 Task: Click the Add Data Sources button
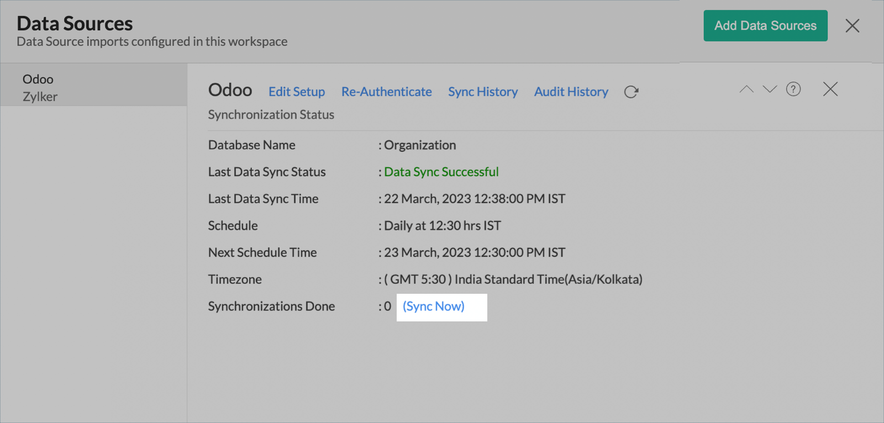click(x=765, y=26)
